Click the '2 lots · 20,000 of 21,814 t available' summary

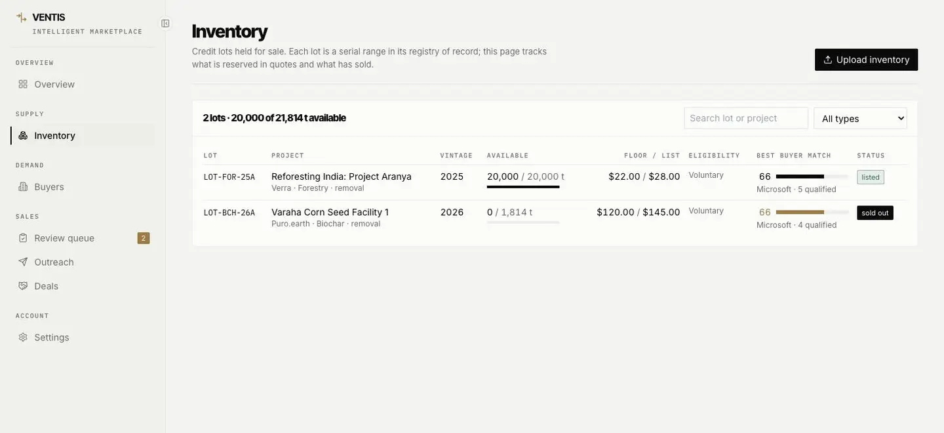point(275,118)
